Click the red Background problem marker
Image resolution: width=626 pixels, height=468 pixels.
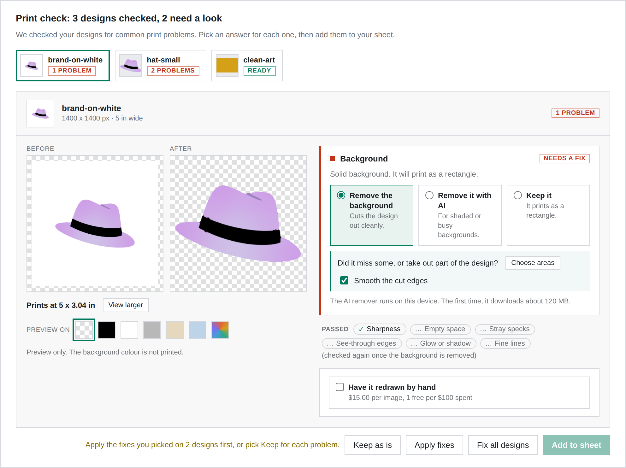[333, 158]
